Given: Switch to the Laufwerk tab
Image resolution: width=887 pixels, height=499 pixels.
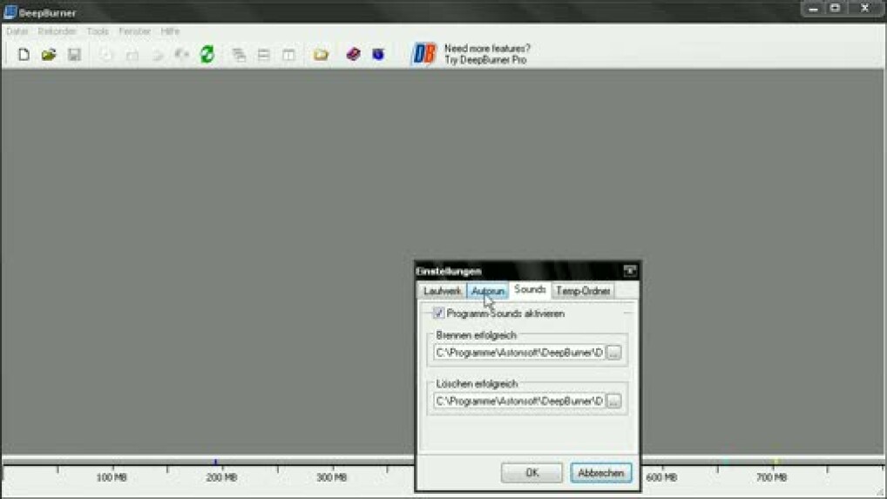Looking at the screenshot, I should (x=442, y=291).
